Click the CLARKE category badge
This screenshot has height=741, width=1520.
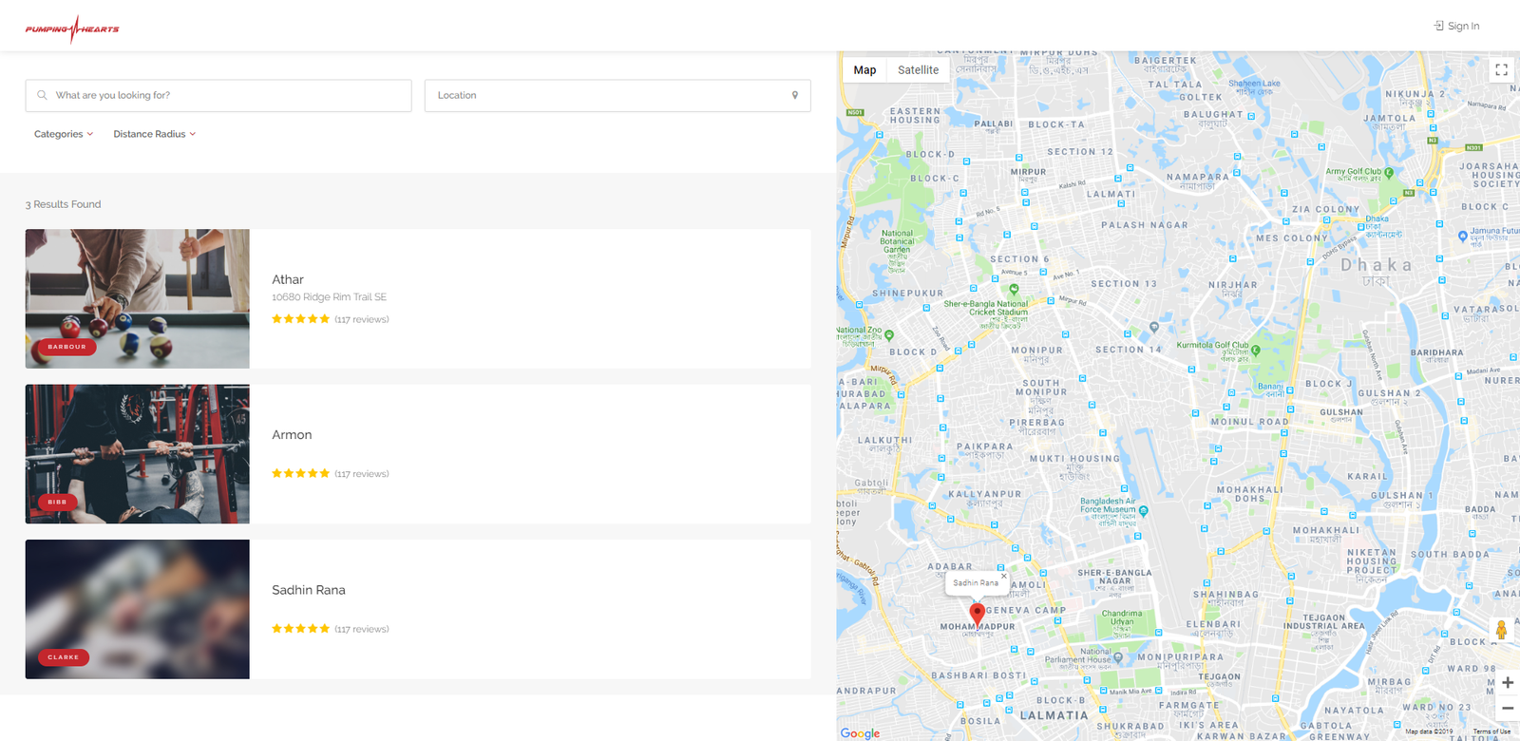[x=64, y=657]
